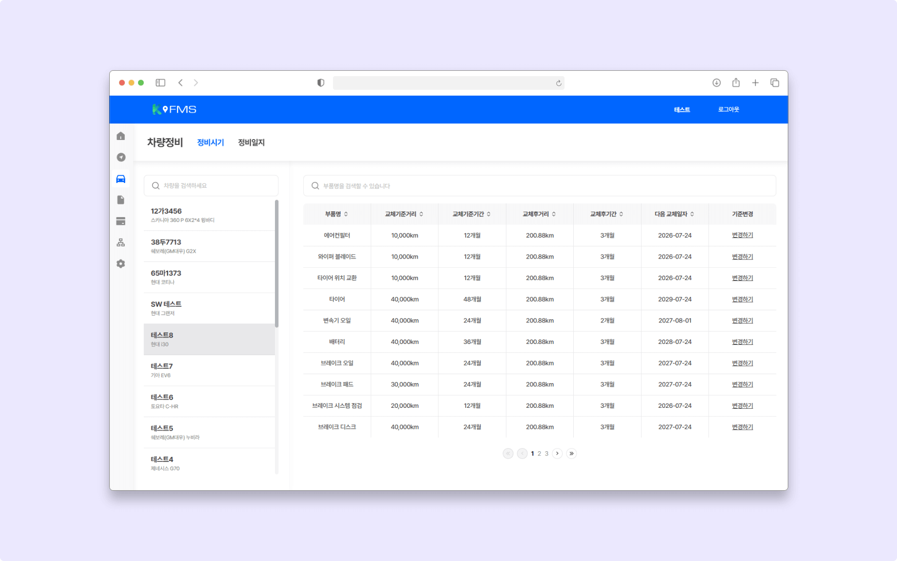Image resolution: width=897 pixels, height=561 pixels.
Task: Click the 로그아웃 button in header
Action: [728, 109]
